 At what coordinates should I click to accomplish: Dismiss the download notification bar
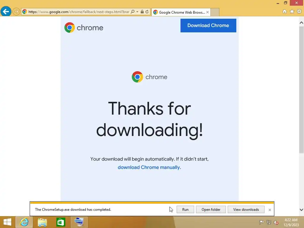[x=270, y=210]
